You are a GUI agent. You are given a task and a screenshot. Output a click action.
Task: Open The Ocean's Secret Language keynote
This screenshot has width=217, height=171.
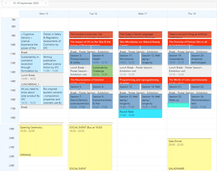[140, 35]
